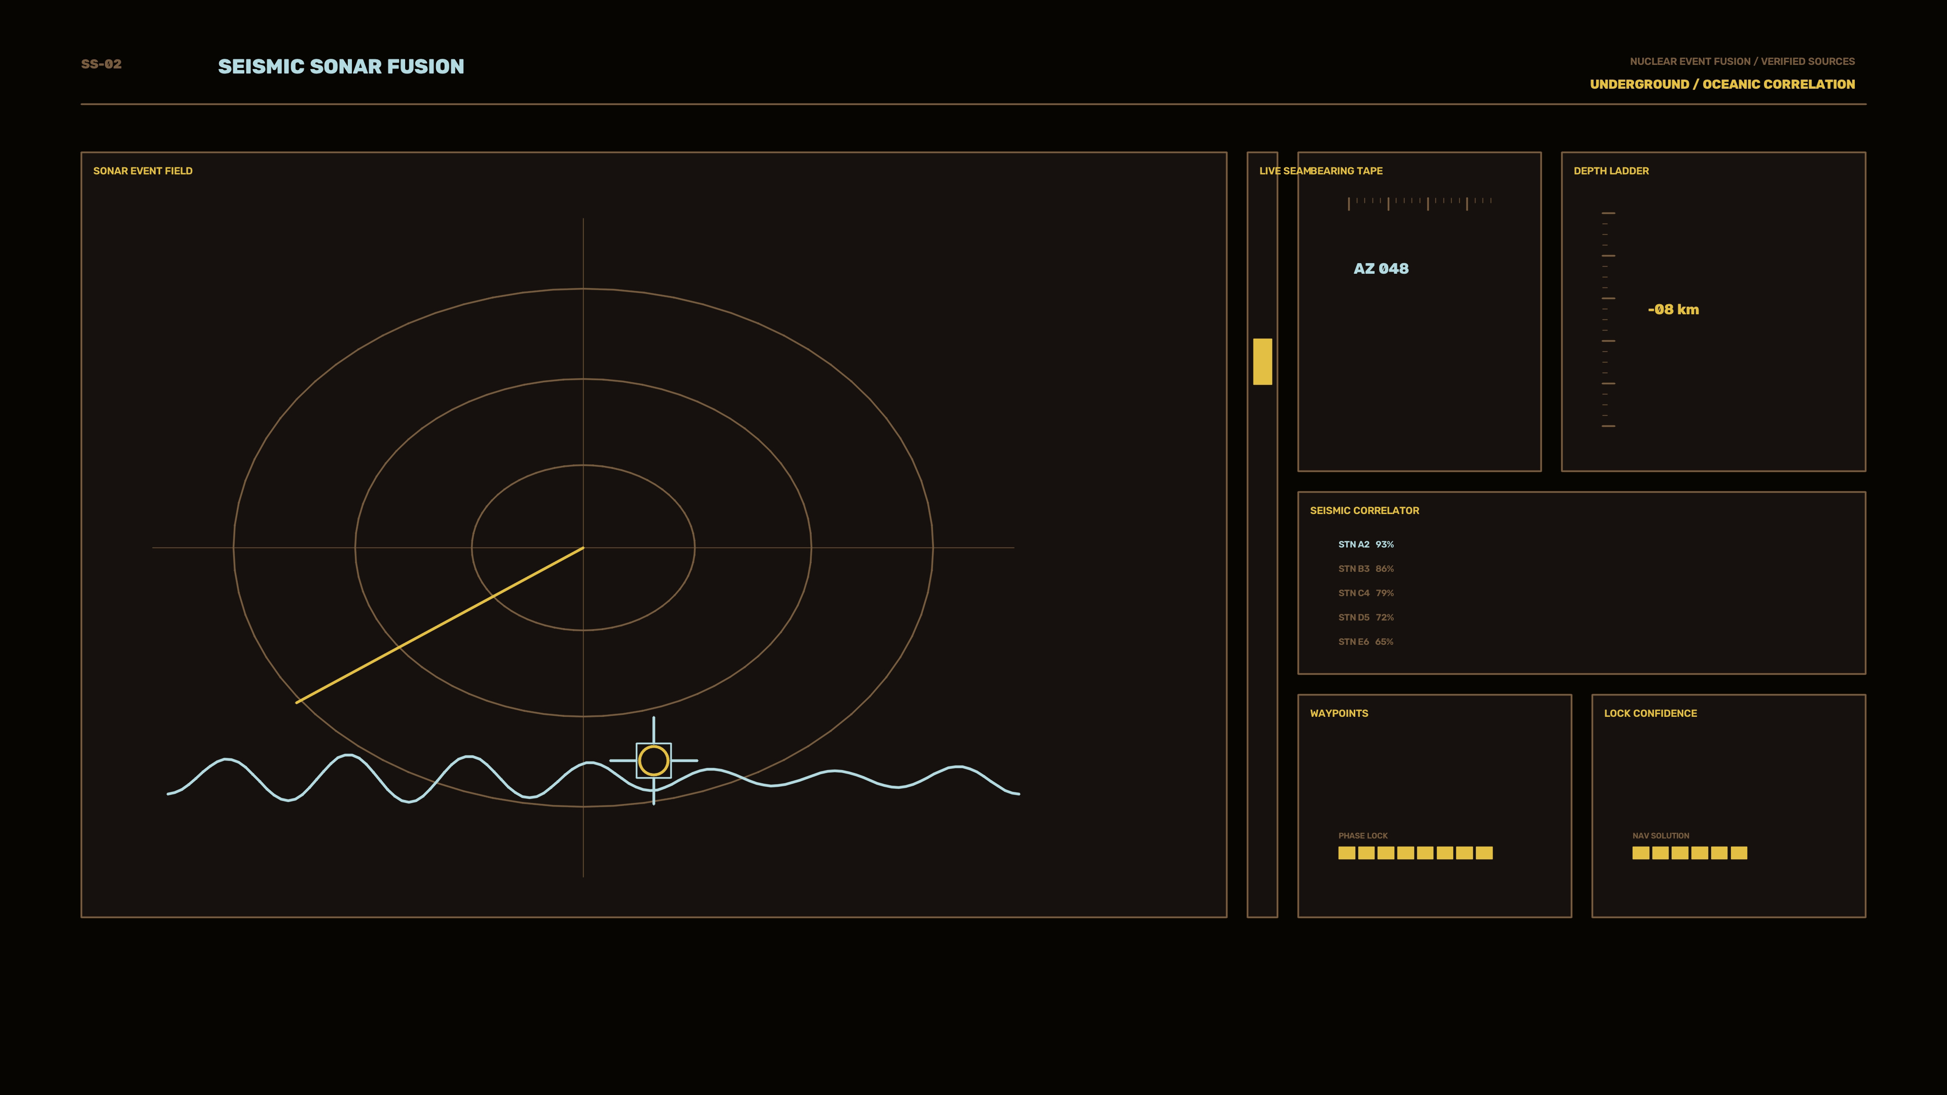This screenshot has height=1095, width=1947.
Task: Select station row STN E6 65%
Action: [x=1366, y=642]
